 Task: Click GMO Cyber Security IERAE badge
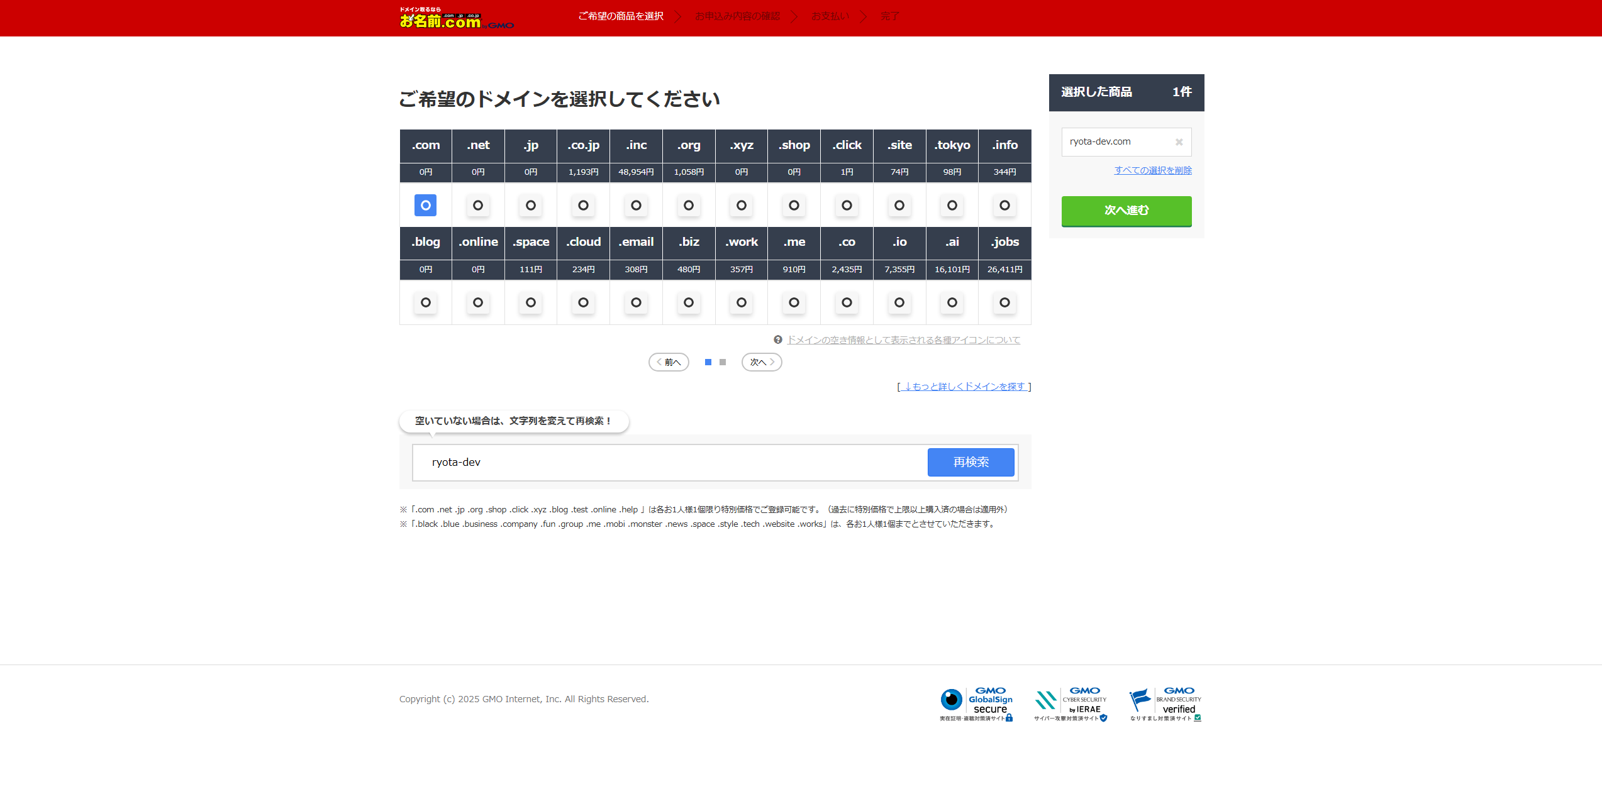coord(1071,704)
